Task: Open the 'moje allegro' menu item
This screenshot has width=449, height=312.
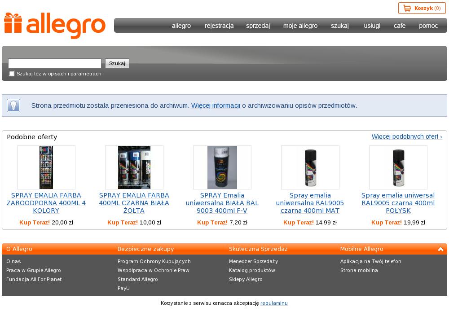Action: click(x=300, y=26)
